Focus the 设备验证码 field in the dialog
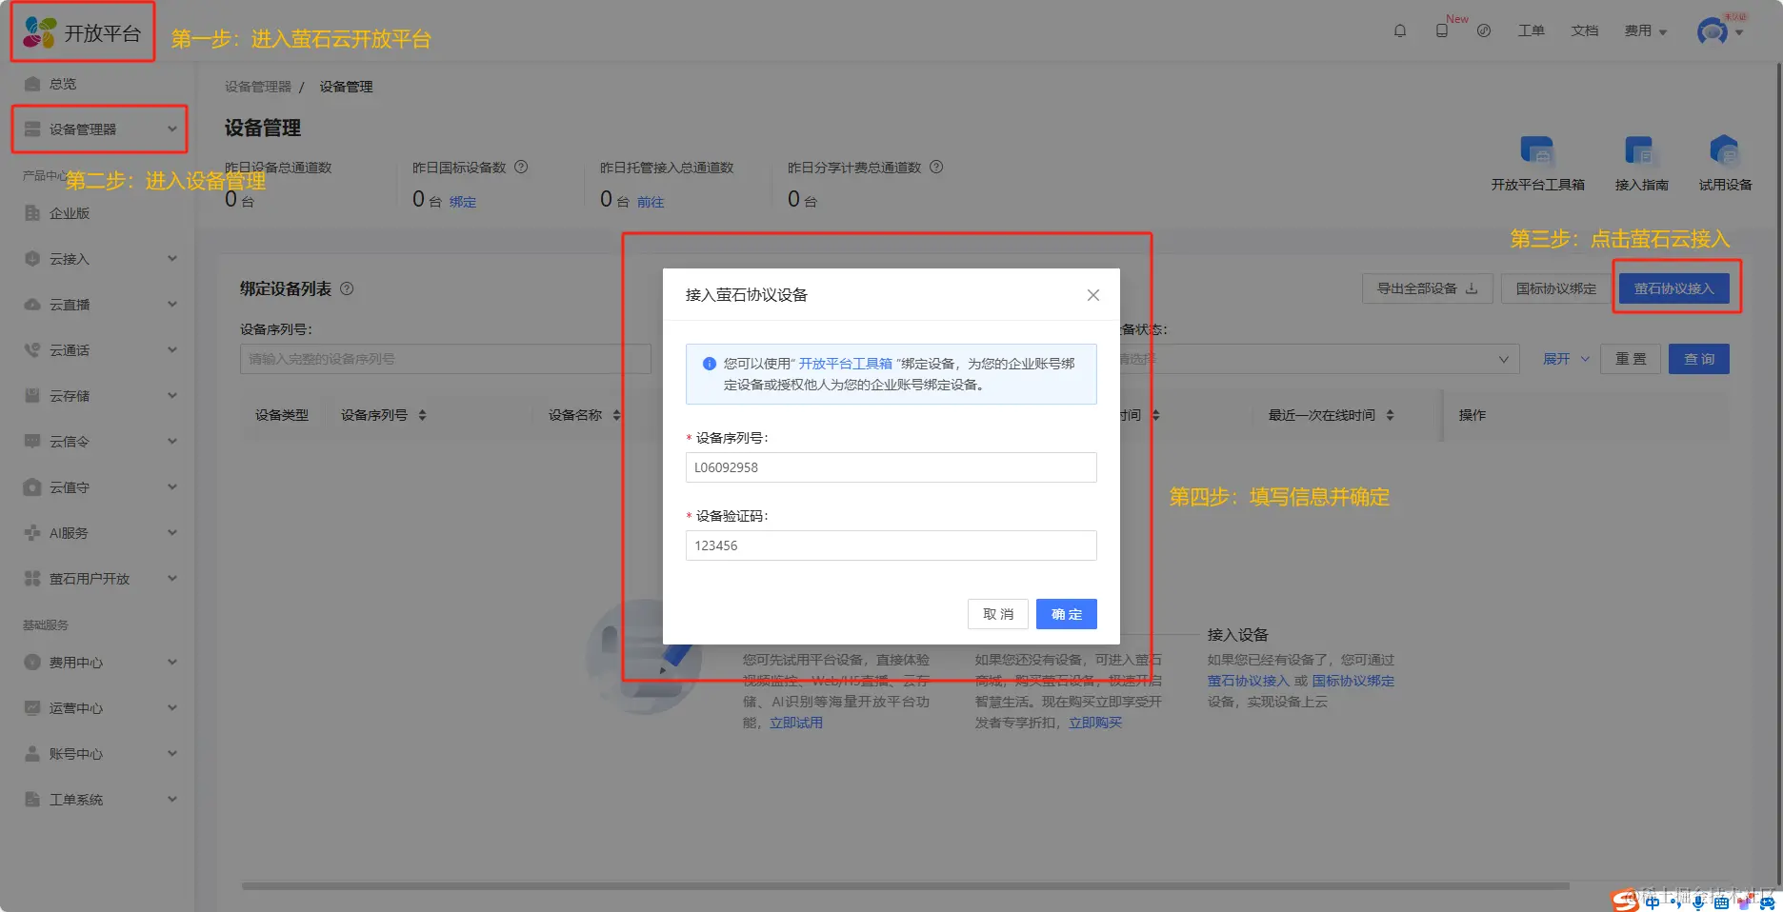Image resolution: width=1783 pixels, height=912 pixels. (891, 545)
